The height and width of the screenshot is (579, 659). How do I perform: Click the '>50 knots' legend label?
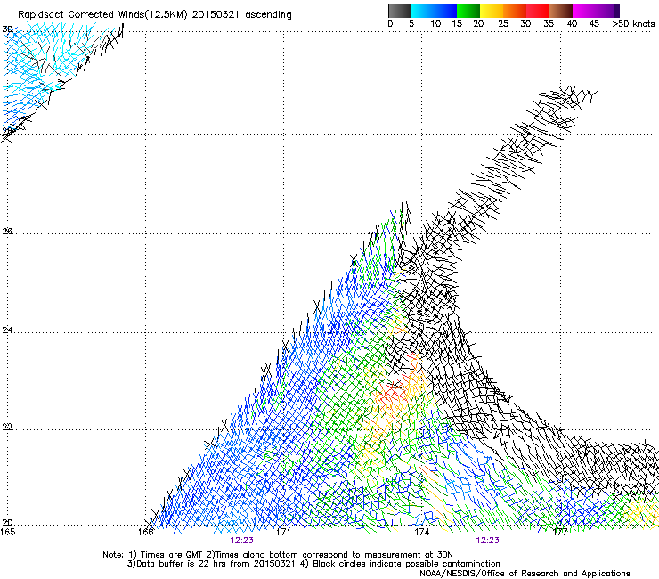633,24
